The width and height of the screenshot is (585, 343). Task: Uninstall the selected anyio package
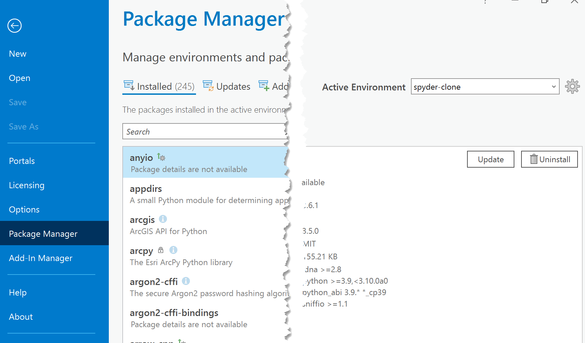[x=549, y=159]
